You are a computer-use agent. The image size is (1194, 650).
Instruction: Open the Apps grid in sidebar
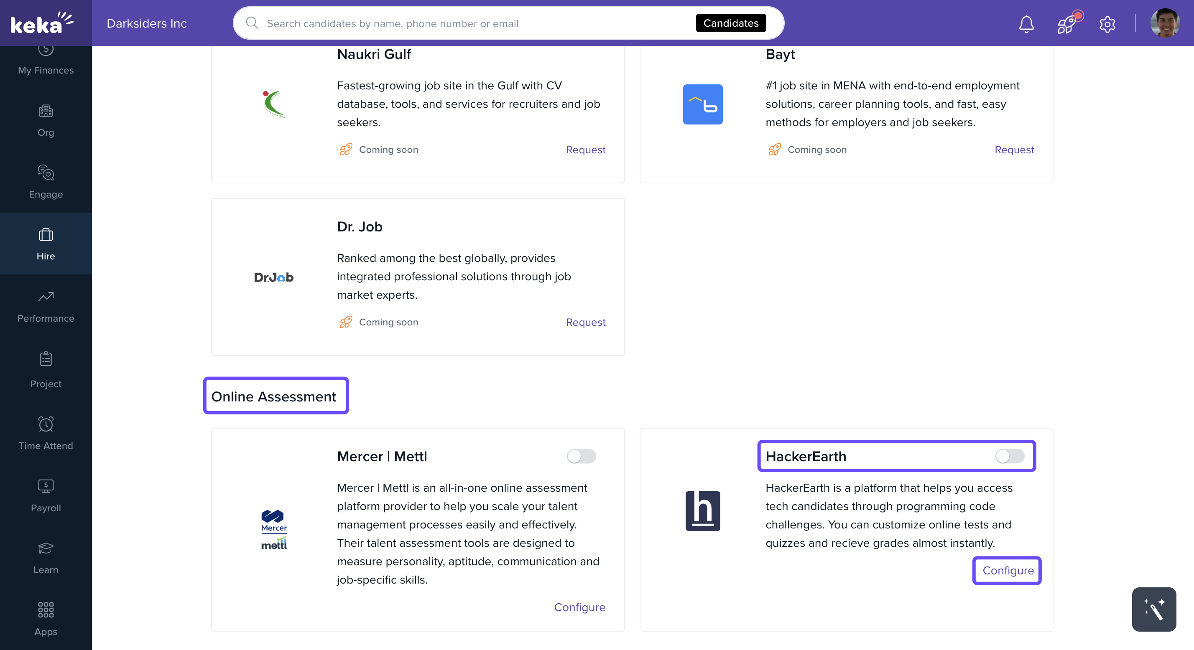[x=46, y=619]
